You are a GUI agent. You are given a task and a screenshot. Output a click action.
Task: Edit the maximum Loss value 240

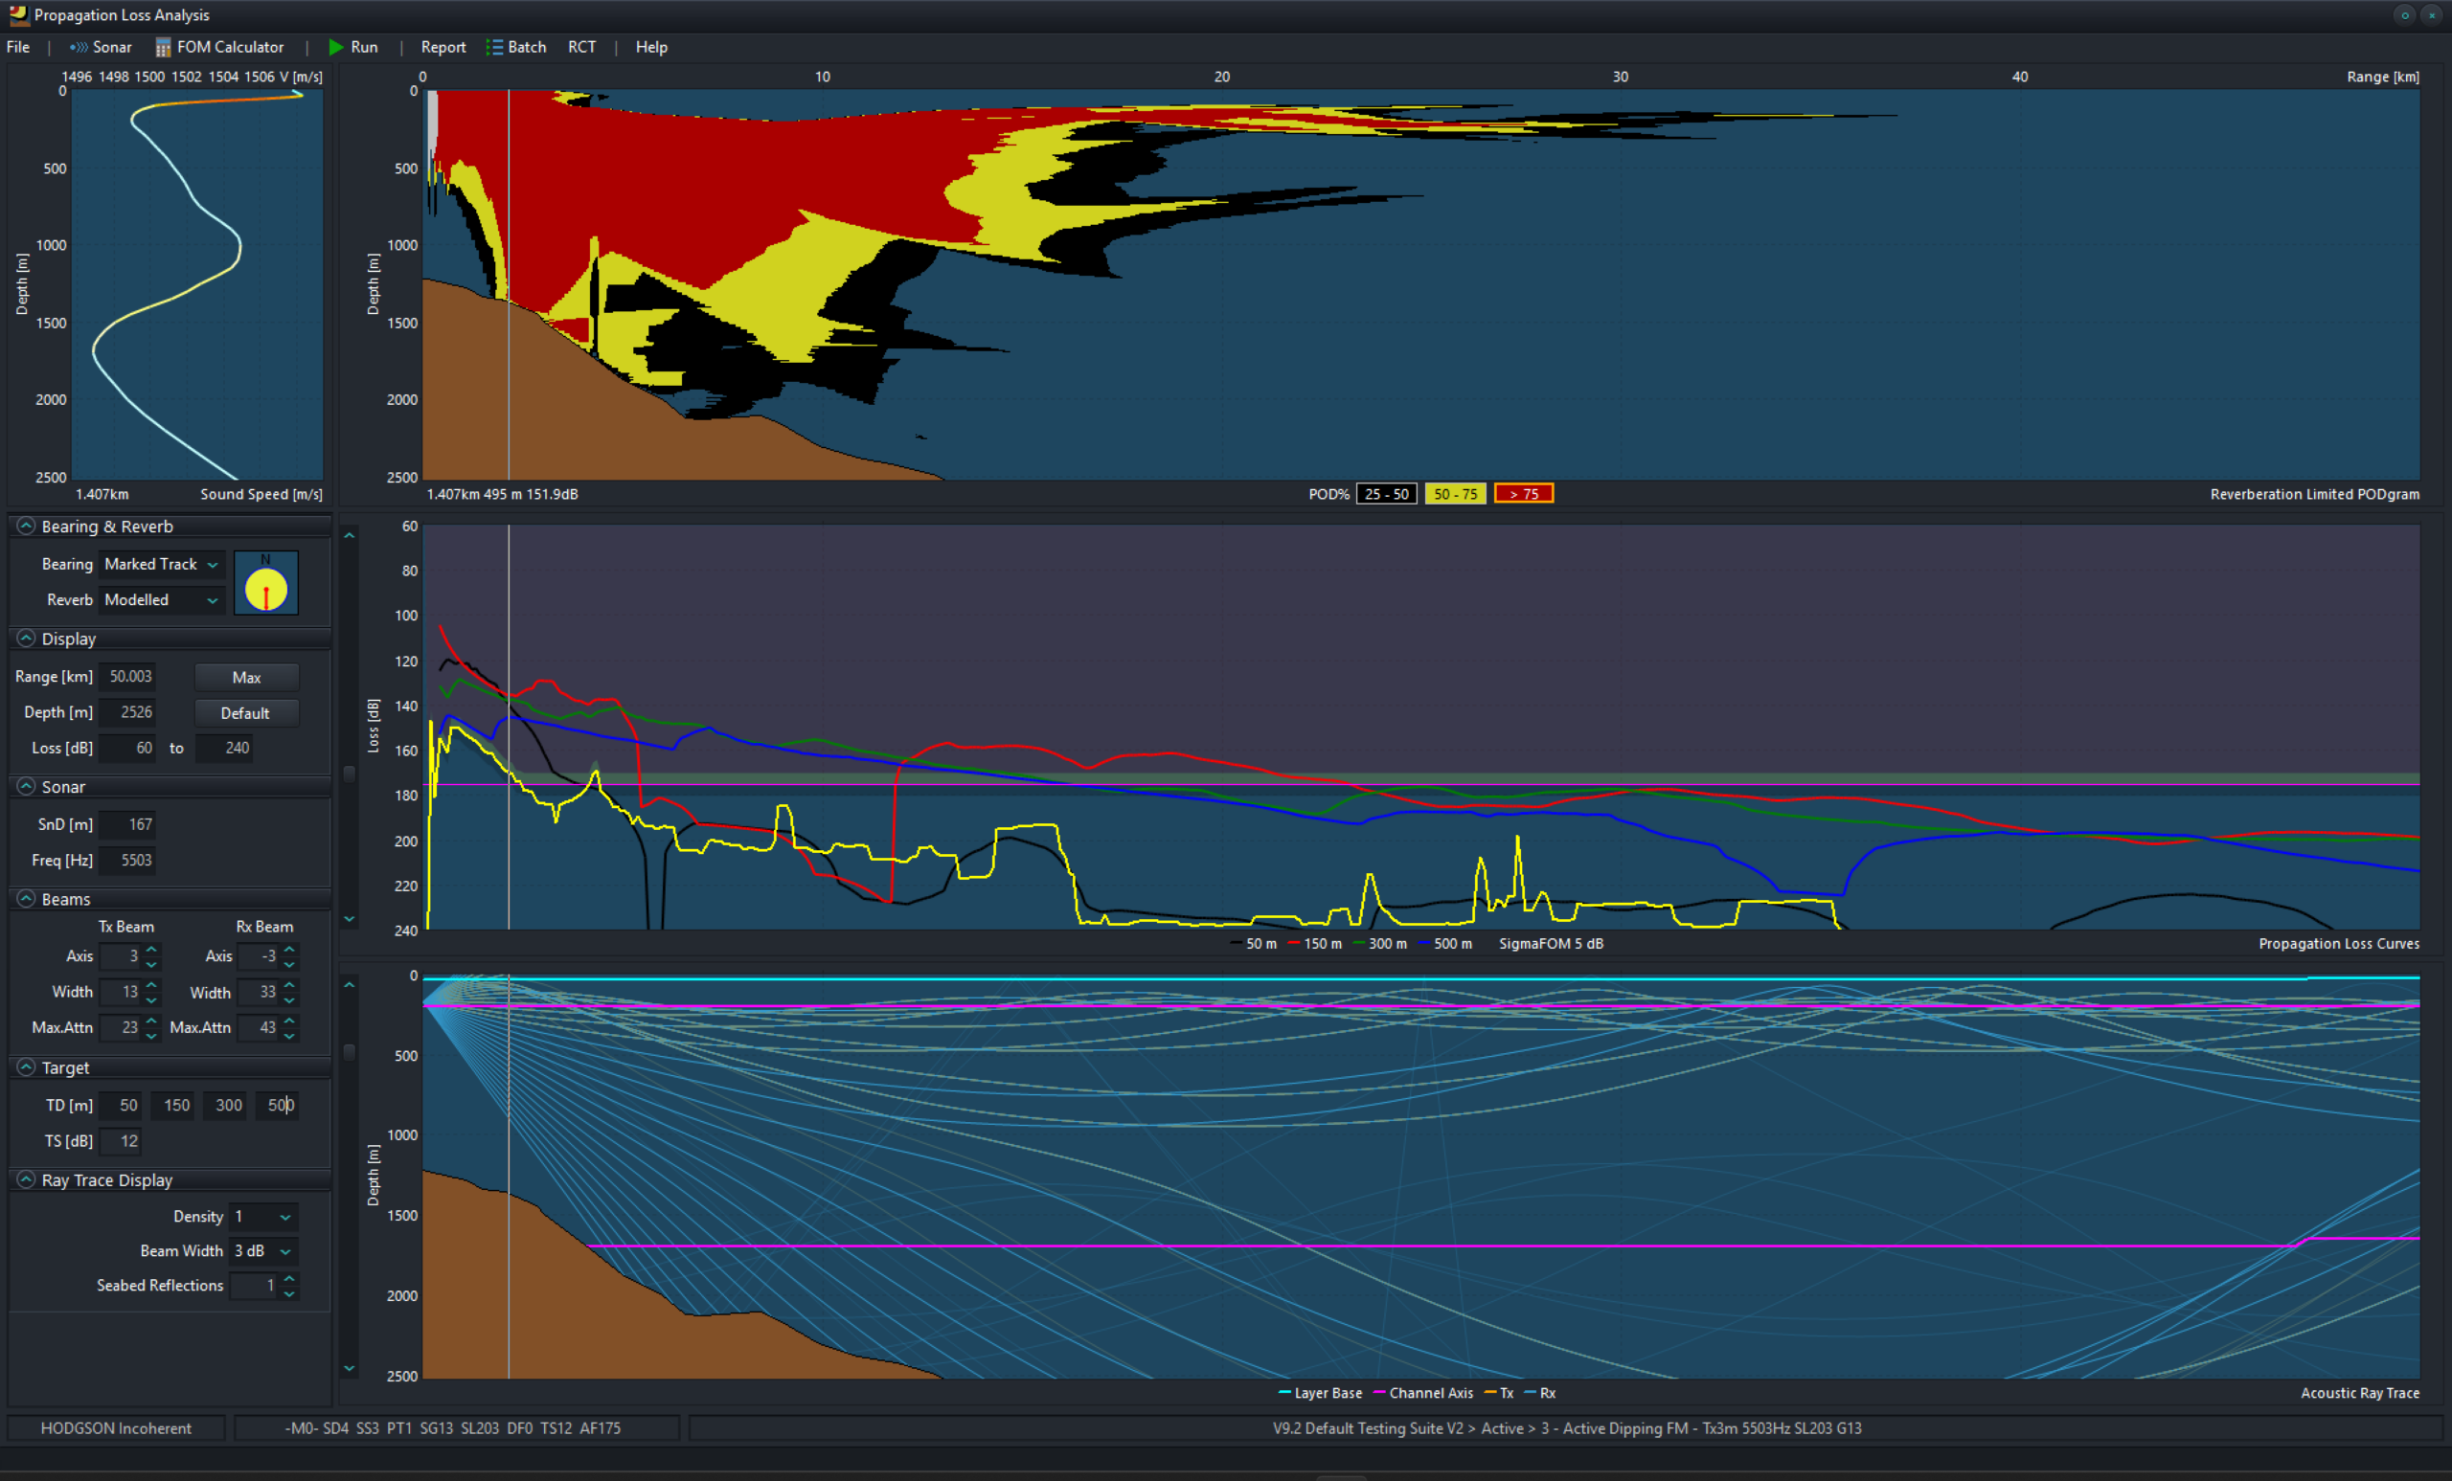point(224,748)
